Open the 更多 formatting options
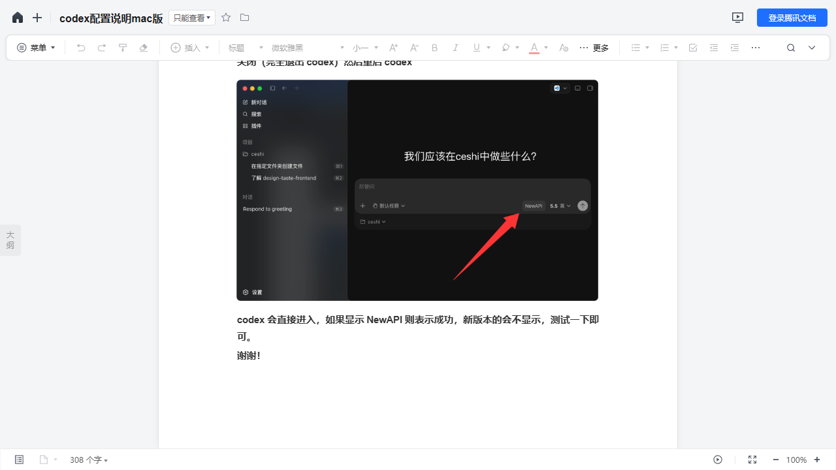 594,48
